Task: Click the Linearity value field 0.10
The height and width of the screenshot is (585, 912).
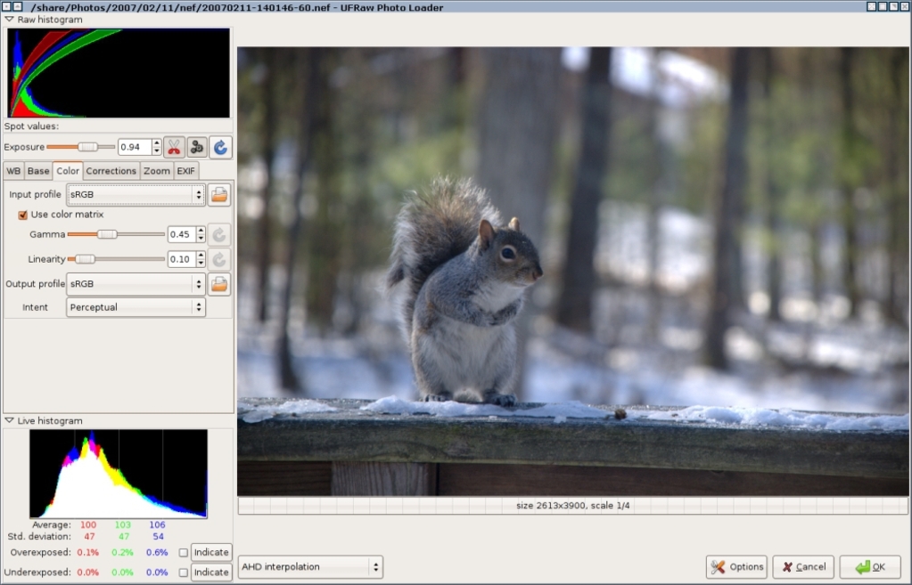Action: (182, 259)
